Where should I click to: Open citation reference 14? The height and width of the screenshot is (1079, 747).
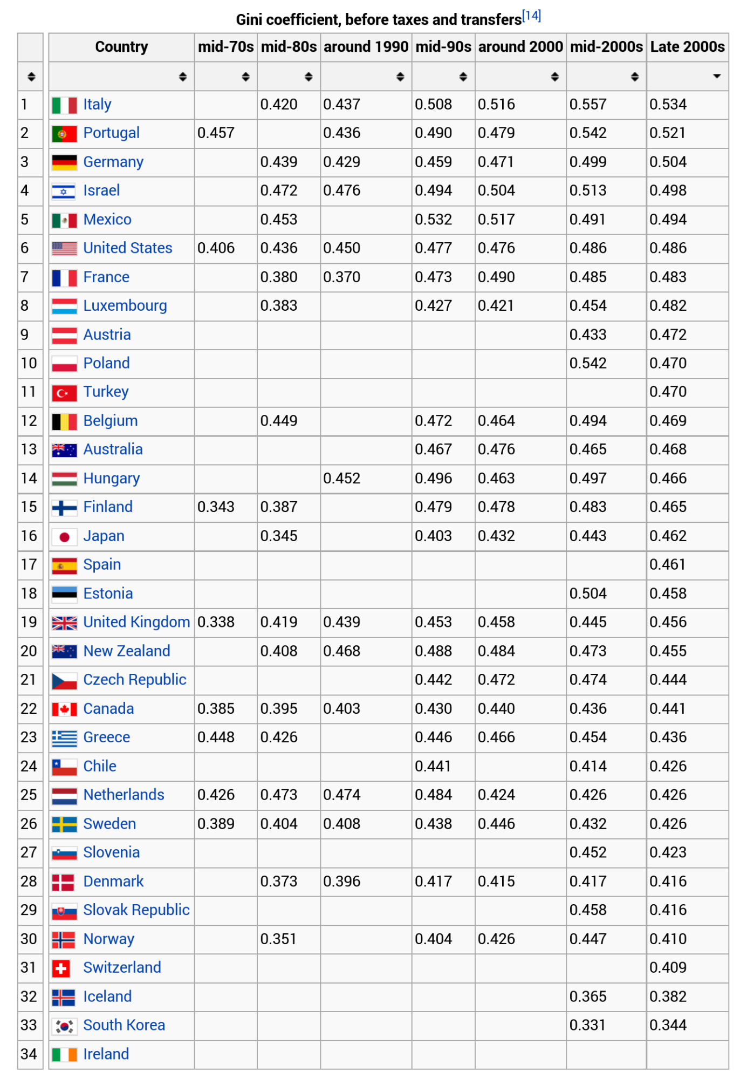click(531, 16)
